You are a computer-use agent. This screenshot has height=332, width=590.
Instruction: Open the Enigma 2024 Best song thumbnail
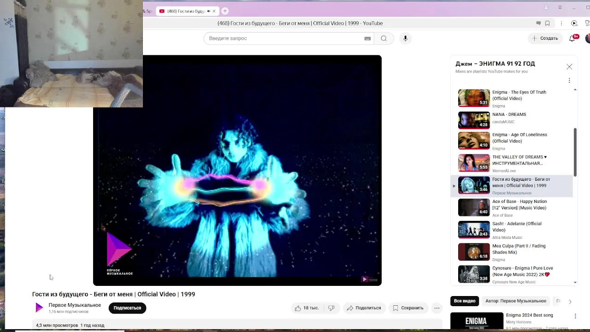pos(477,322)
